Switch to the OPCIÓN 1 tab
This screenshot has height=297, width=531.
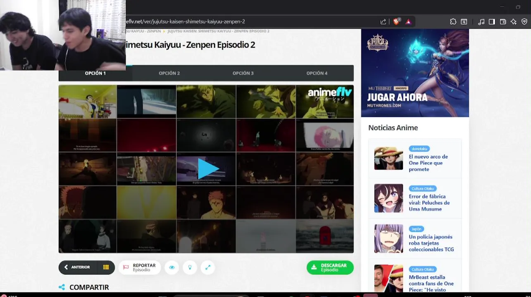(x=95, y=73)
